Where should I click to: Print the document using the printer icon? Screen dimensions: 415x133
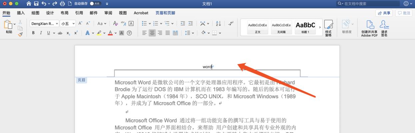click(62, 4)
